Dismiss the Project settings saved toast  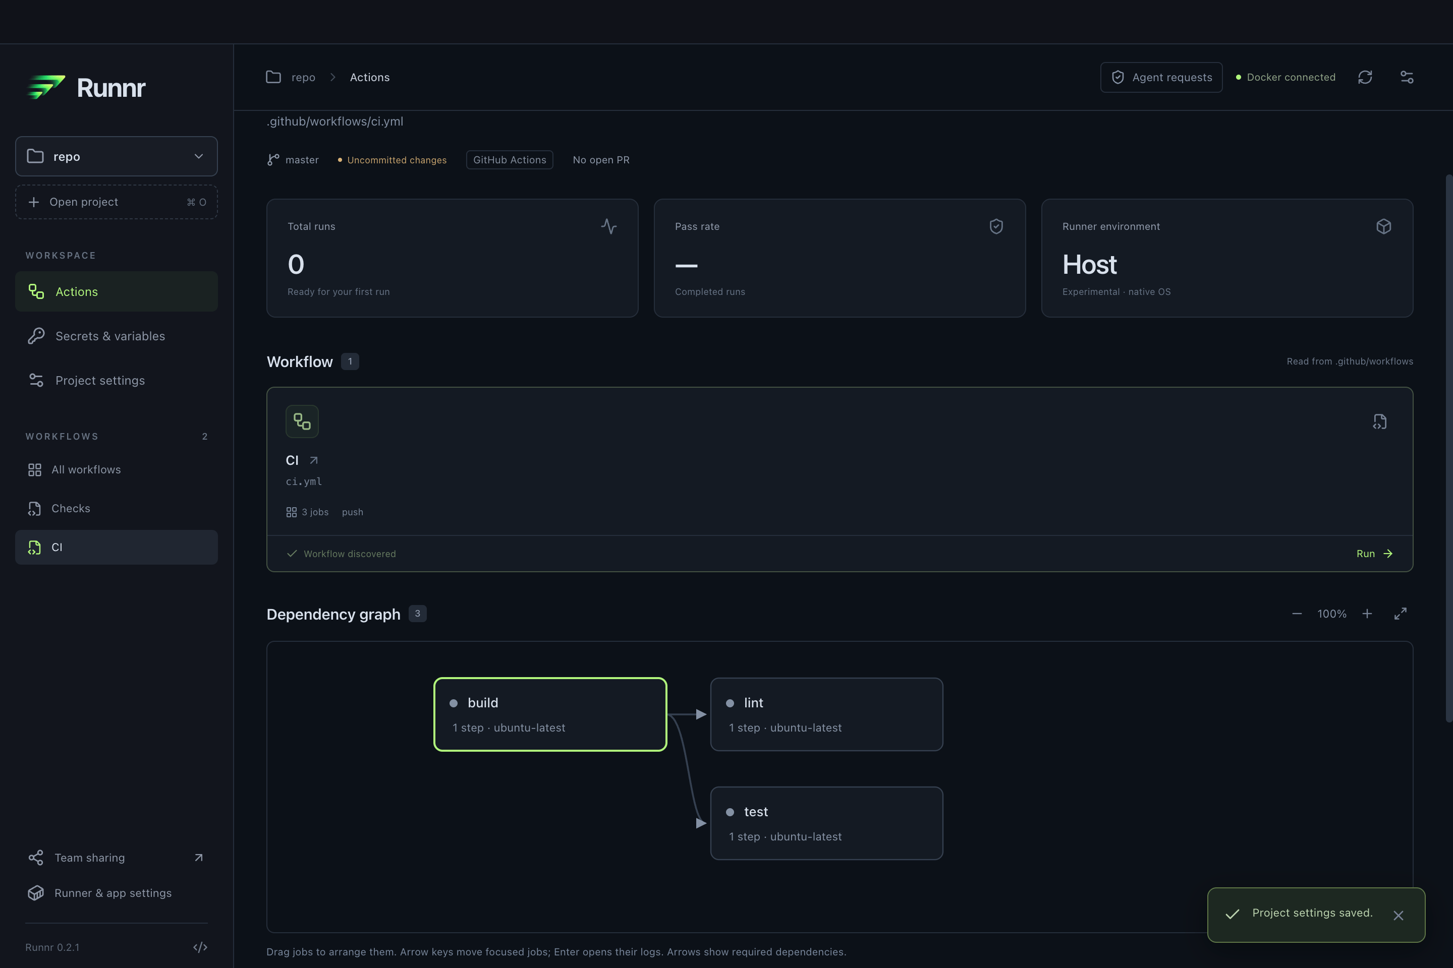[x=1399, y=916]
